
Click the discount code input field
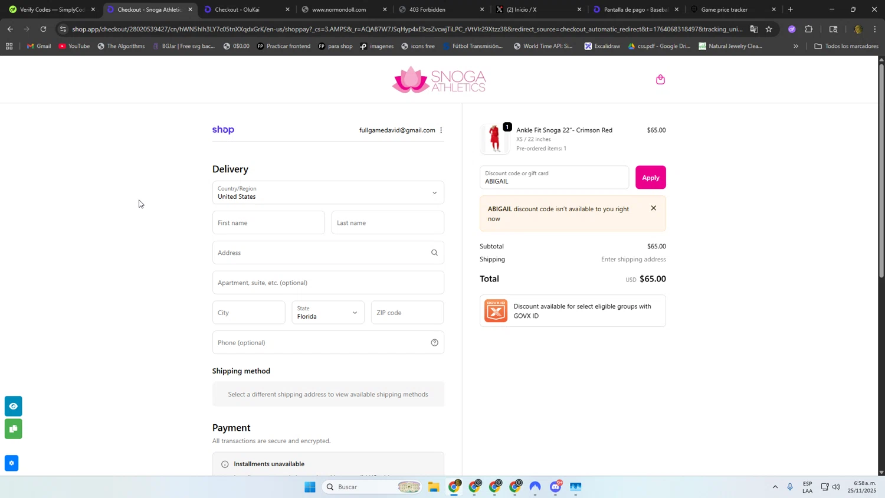pos(554,178)
